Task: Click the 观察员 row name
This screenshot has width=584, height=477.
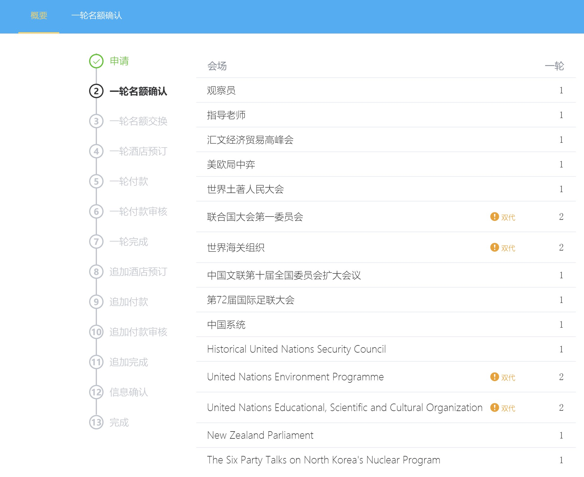Action: (221, 90)
